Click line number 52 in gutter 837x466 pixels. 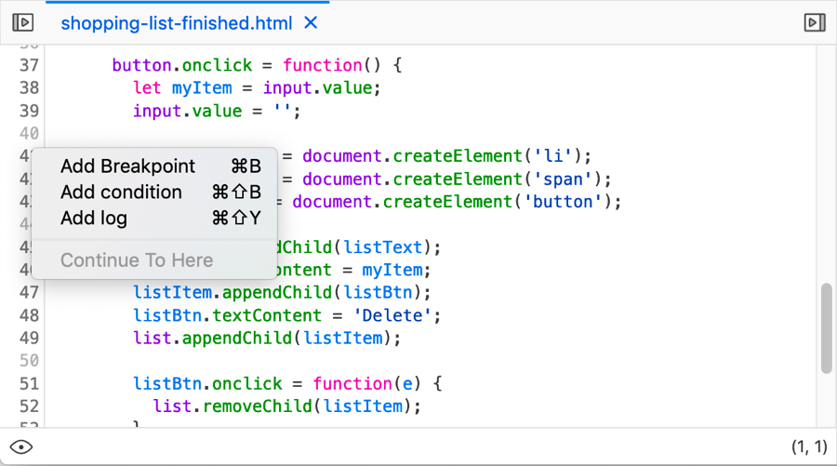(x=29, y=406)
